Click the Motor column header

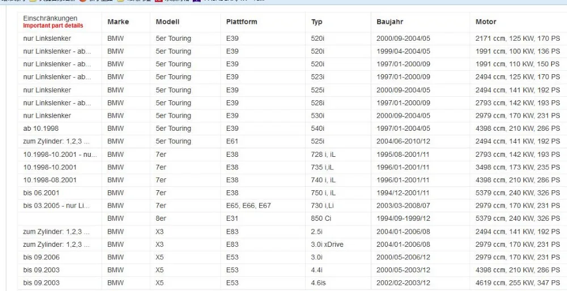486,22
